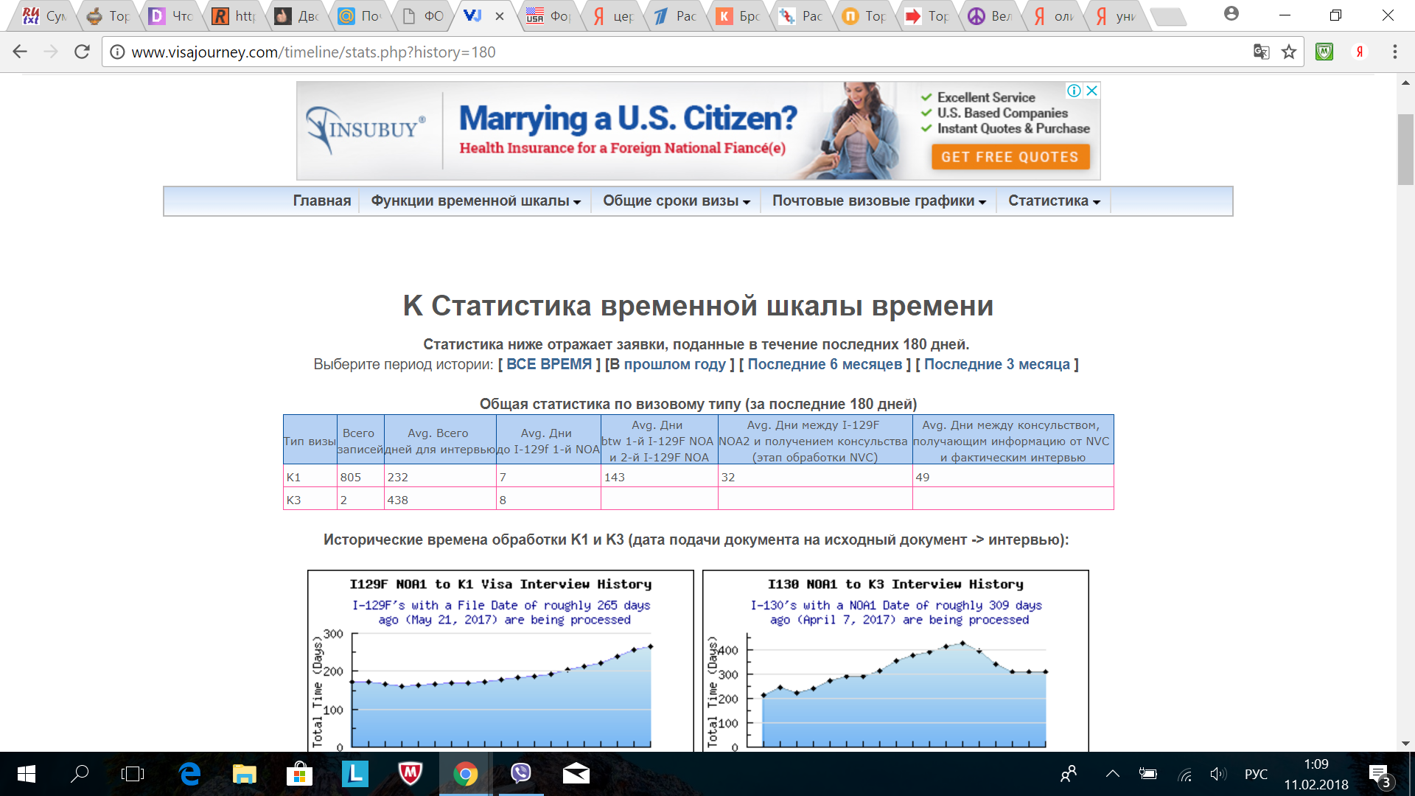Image resolution: width=1415 pixels, height=796 pixels.
Task: Open Почтовые визовые графики dropdown
Action: 878,201
